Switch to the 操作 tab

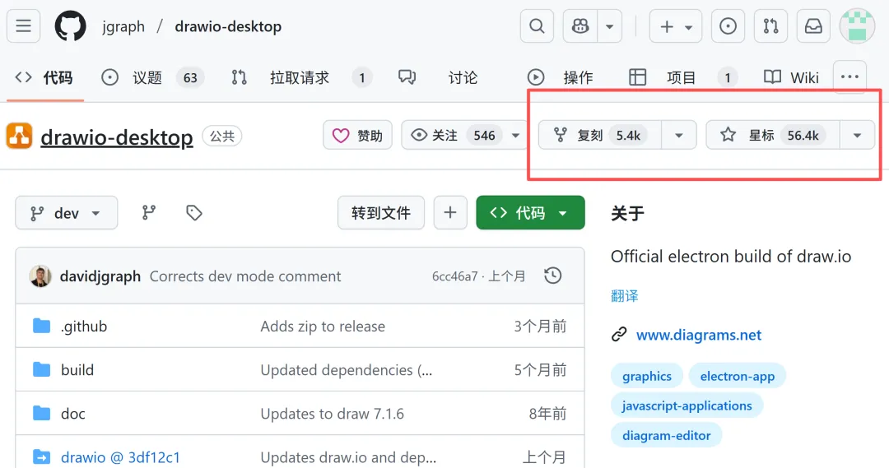point(561,77)
